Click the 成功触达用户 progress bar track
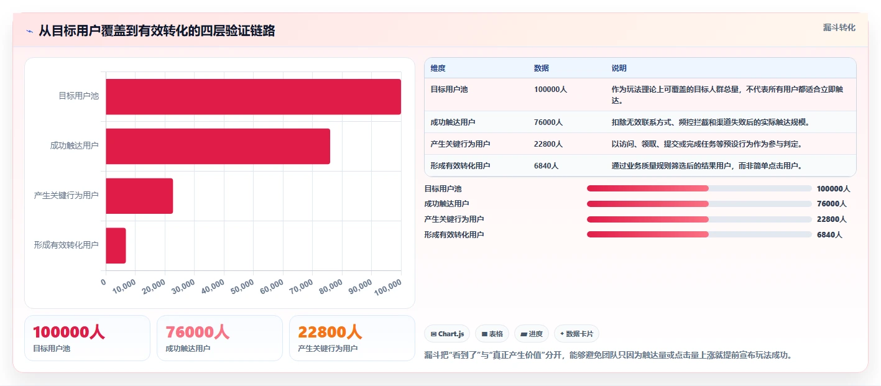 click(699, 204)
